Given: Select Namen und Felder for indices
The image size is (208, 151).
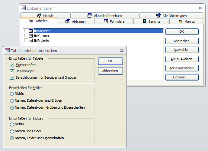Looking at the screenshot, I should (x=12, y=131).
